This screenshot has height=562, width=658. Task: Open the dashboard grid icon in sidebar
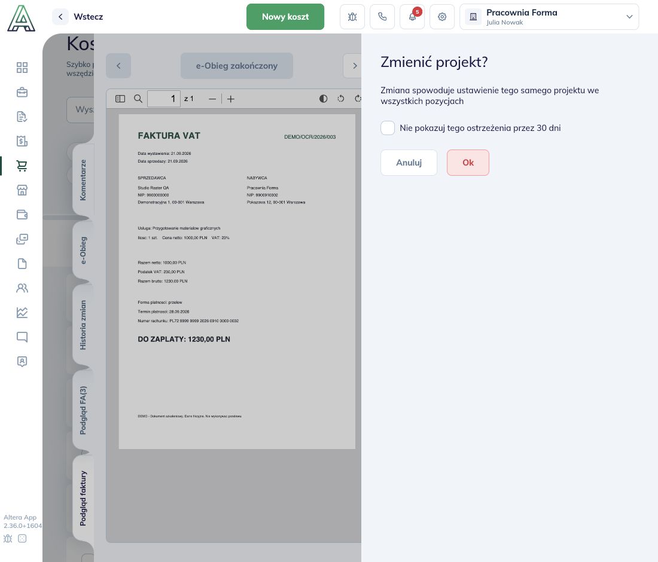click(x=22, y=68)
